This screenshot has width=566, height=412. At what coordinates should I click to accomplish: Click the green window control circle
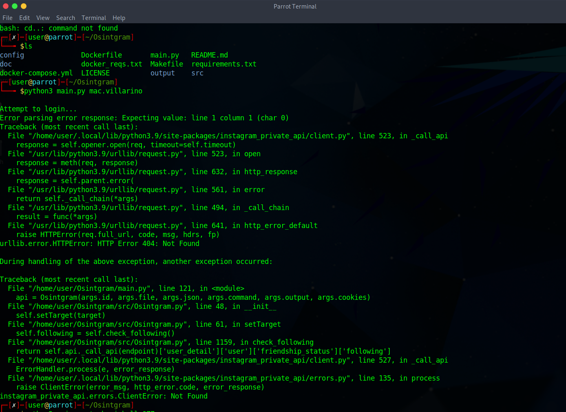pyautogui.click(x=15, y=6)
